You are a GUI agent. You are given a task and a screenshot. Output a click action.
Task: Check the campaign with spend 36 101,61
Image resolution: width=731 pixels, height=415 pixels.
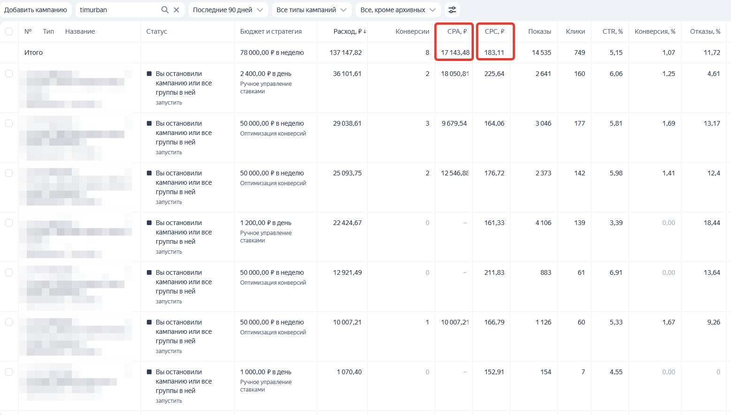click(9, 74)
